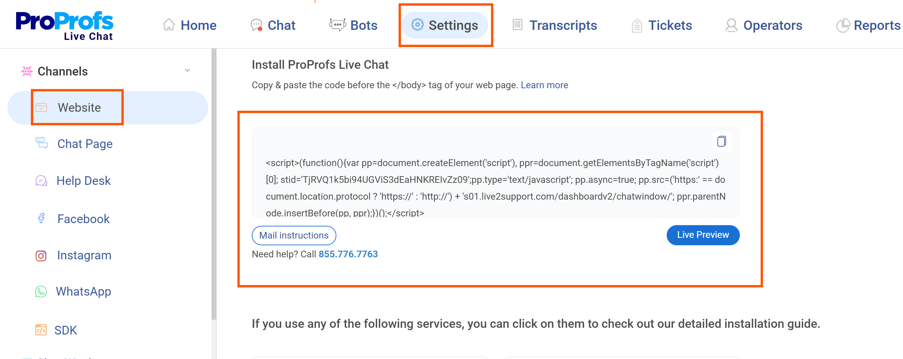Open the SDK channel
This screenshot has width=903, height=359.
tap(65, 329)
